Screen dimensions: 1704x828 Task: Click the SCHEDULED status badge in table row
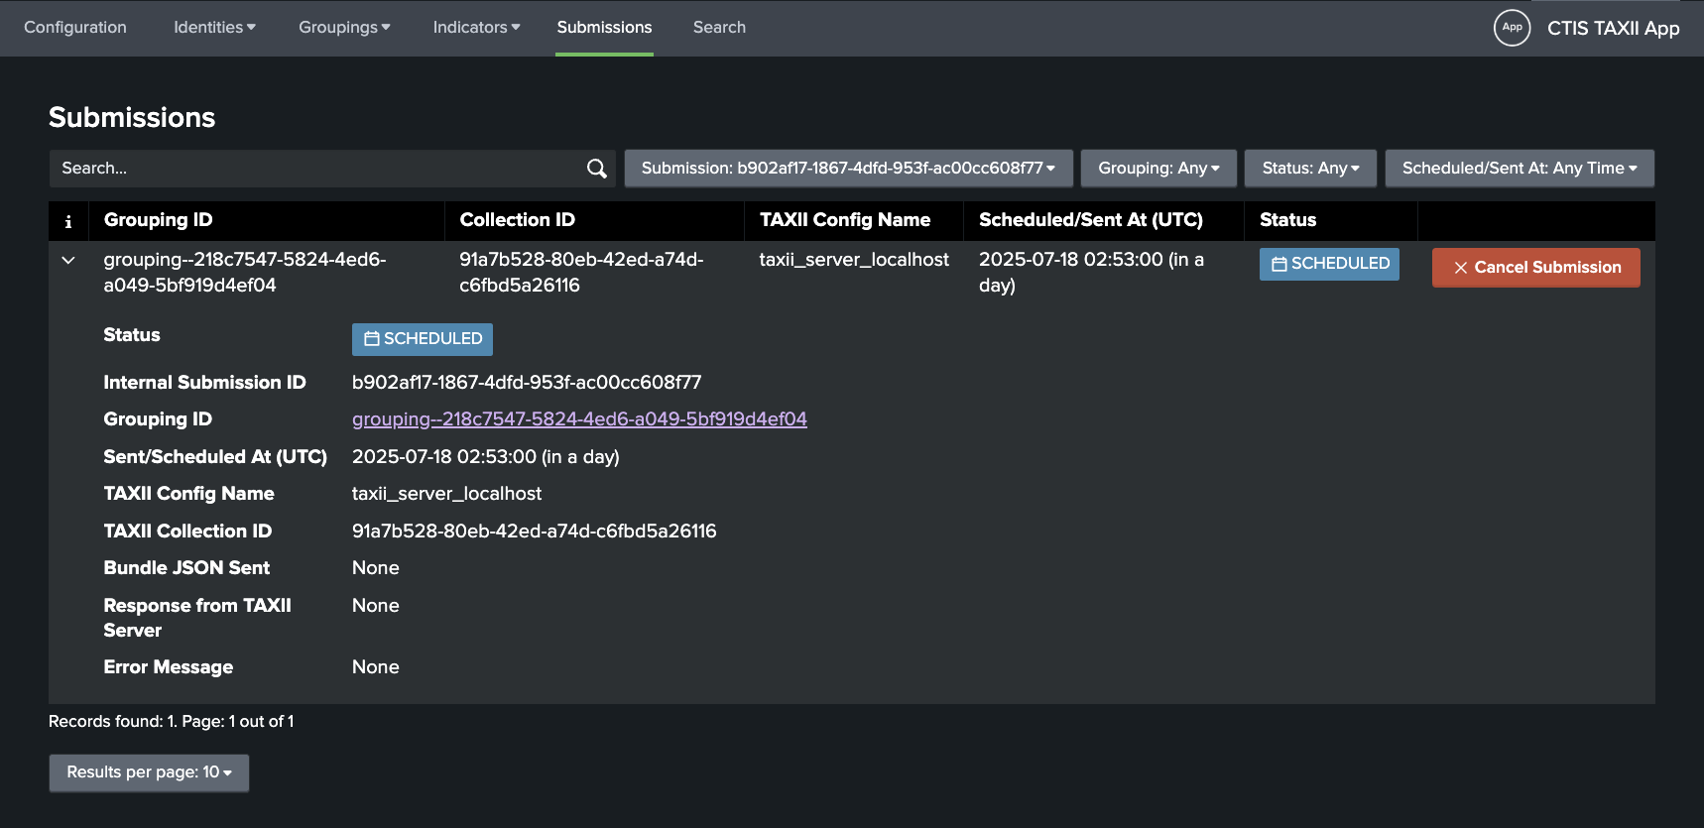(x=1329, y=264)
